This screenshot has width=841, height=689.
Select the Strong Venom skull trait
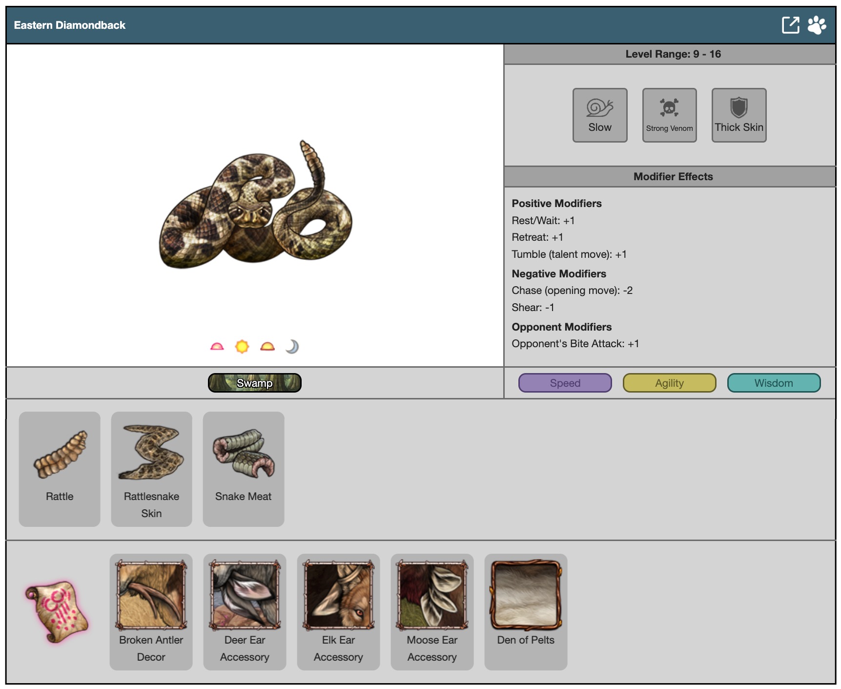pos(669,115)
